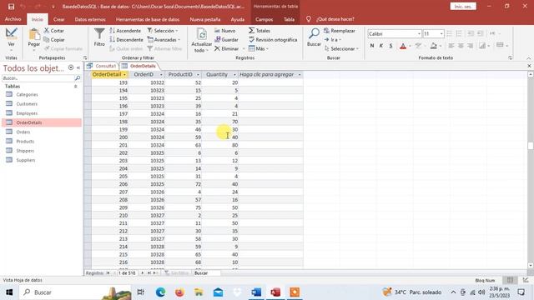The height and width of the screenshot is (300, 534).
Task: Click Guardar record button
Action: point(226,40)
